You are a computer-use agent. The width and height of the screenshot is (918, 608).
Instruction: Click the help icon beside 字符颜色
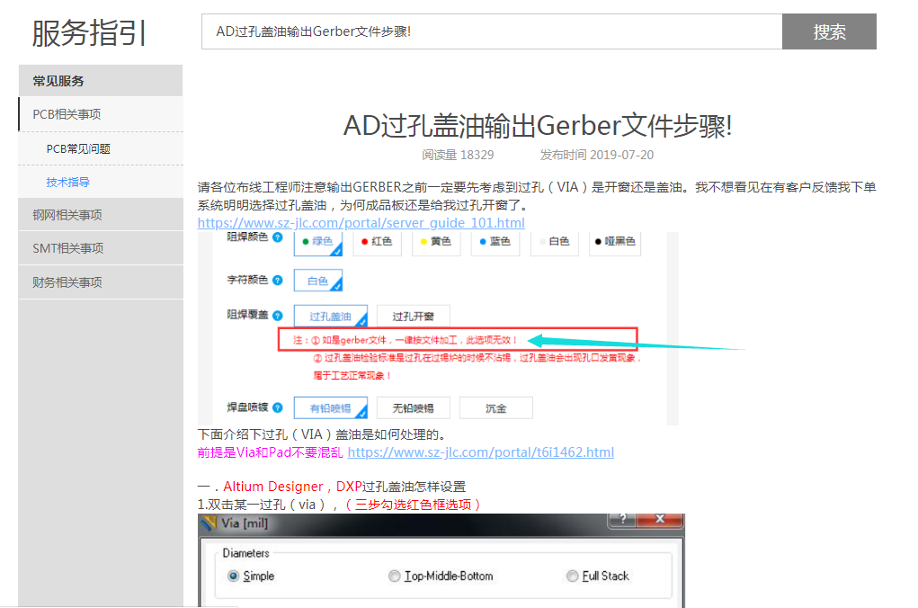click(277, 281)
